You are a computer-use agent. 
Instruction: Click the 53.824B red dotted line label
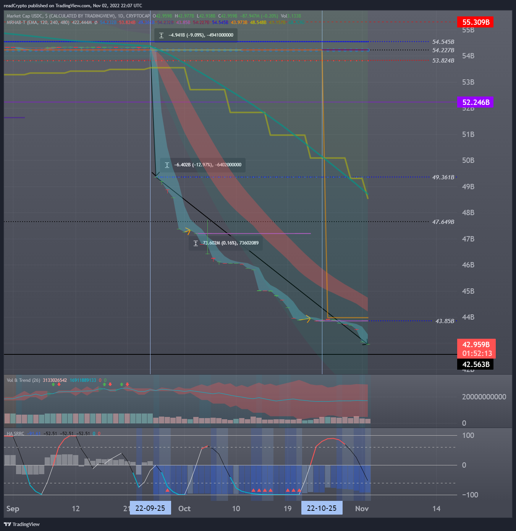[x=443, y=61]
